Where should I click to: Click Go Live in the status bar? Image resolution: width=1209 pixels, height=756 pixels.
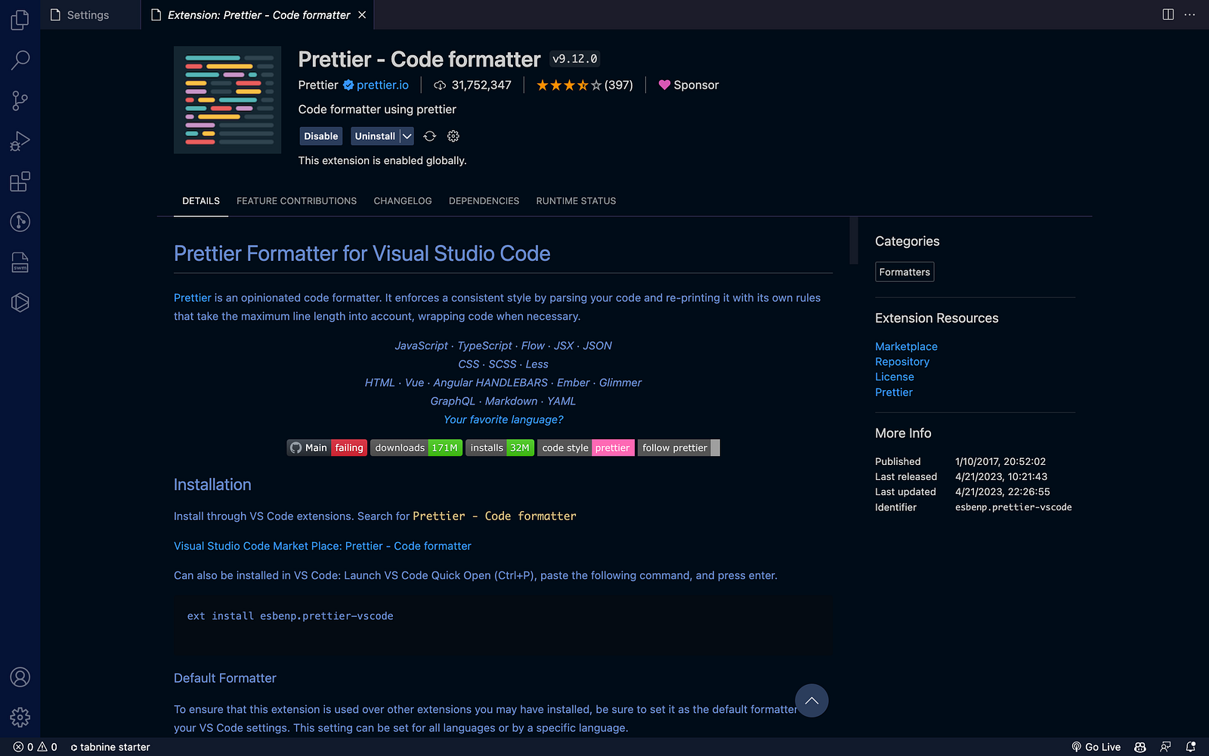point(1096,747)
